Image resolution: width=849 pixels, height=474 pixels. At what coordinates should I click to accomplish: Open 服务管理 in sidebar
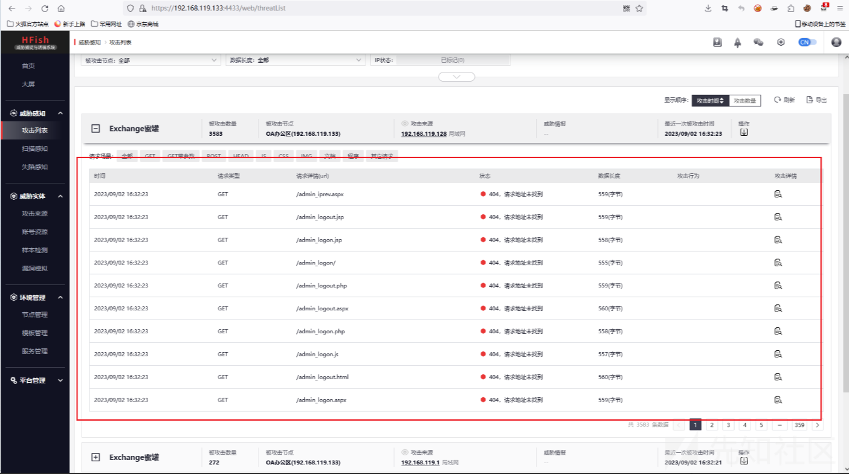pyautogui.click(x=34, y=351)
